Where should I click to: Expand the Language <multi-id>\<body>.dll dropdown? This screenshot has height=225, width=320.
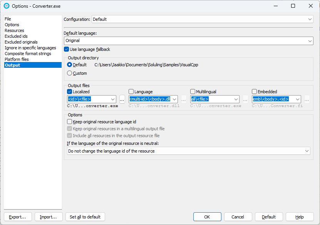[x=174, y=99]
